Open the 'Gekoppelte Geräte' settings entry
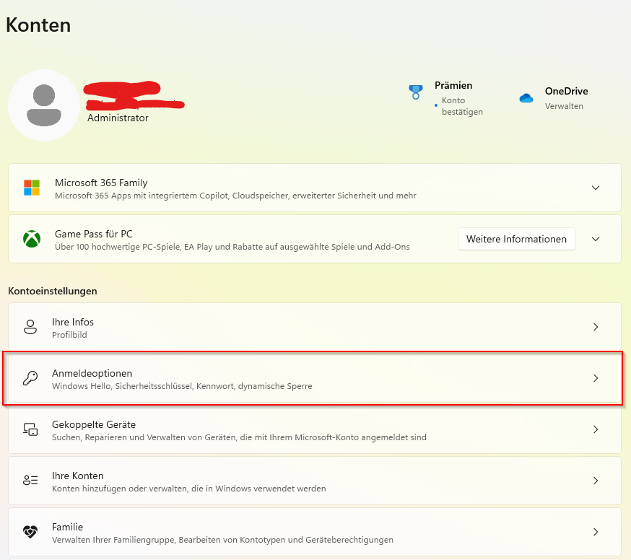This screenshot has height=560, width=631. tap(315, 429)
